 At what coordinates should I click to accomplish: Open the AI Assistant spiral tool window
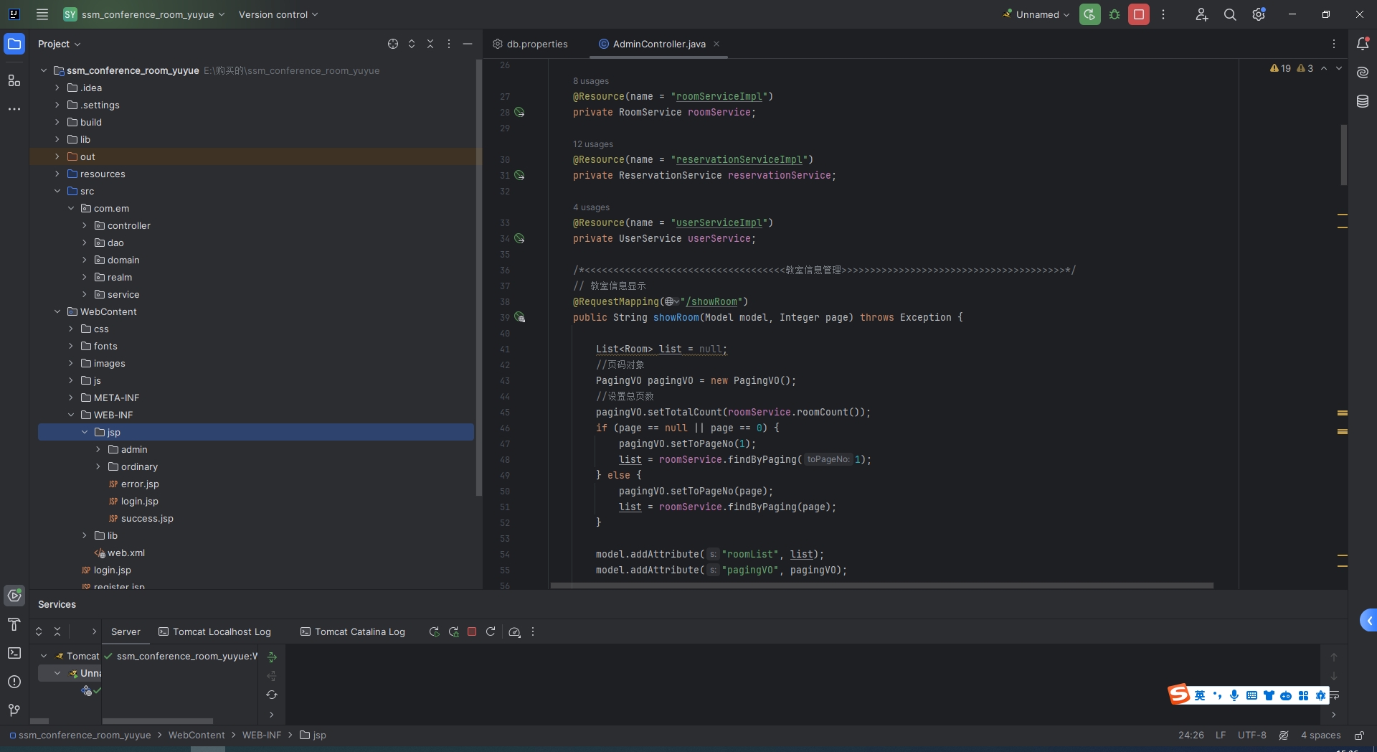pyautogui.click(x=1363, y=72)
